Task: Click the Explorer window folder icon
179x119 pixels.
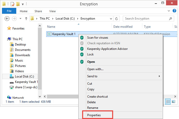Action: (x=4, y=4)
